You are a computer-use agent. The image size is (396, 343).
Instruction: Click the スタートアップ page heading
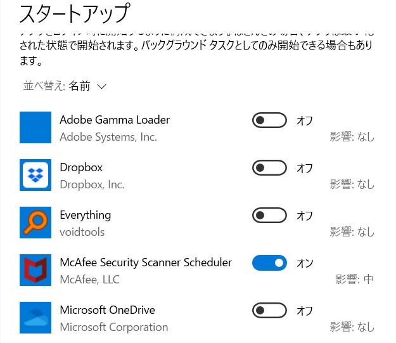[x=75, y=13]
